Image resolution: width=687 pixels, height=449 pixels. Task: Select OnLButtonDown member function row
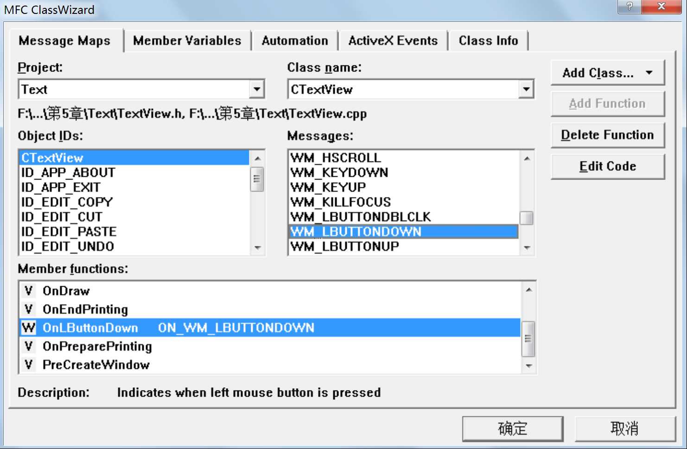[270, 328]
